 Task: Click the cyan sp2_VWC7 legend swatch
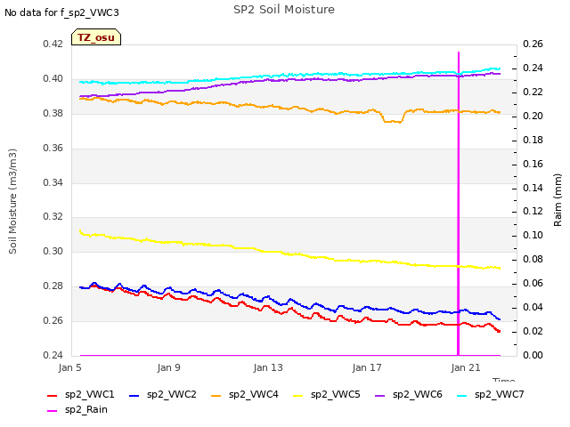pyautogui.click(x=462, y=395)
